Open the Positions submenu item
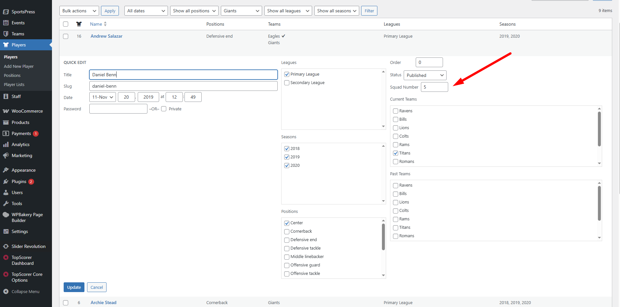This screenshot has width=620, height=307. [12, 75]
